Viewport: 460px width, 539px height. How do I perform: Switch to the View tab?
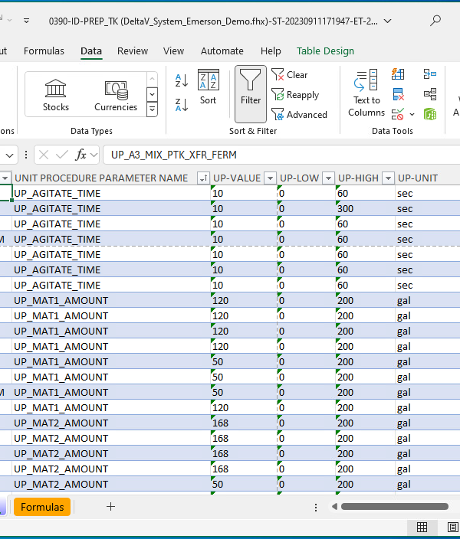tap(173, 51)
